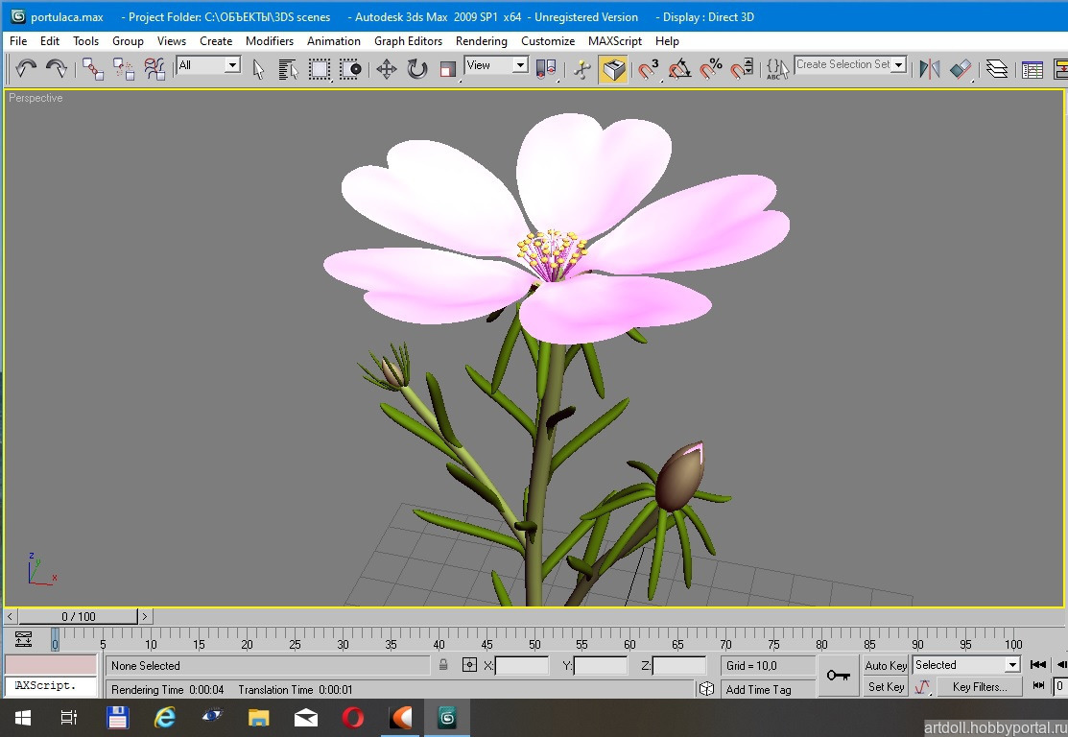
Task: Click the Undo arrow icon
Action: click(26, 68)
